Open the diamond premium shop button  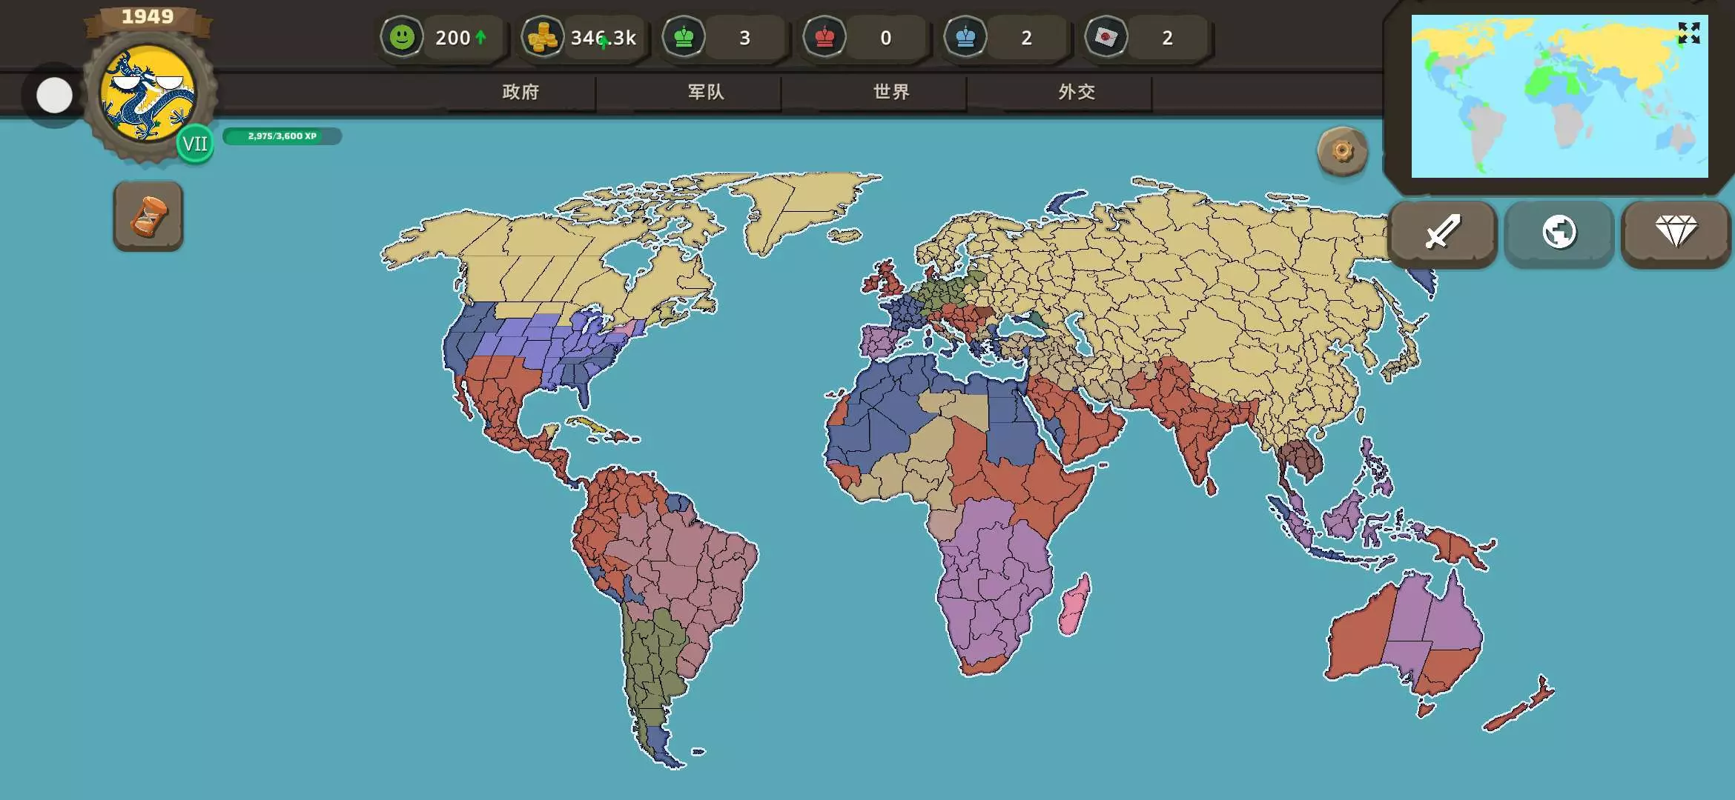coord(1676,233)
